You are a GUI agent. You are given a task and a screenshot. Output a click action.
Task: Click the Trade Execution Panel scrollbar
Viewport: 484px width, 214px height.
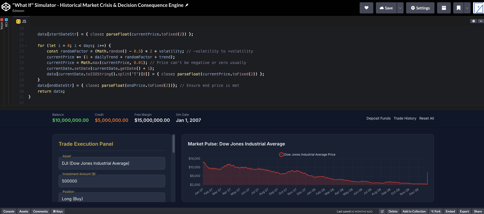[x=174, y=144]
